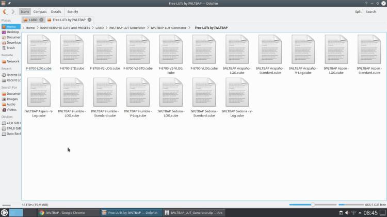Switch to IWLTBAP_LUT_Generator.zip Ark window
The height and width of the screenshot is (217, 387).
(193, 212)
